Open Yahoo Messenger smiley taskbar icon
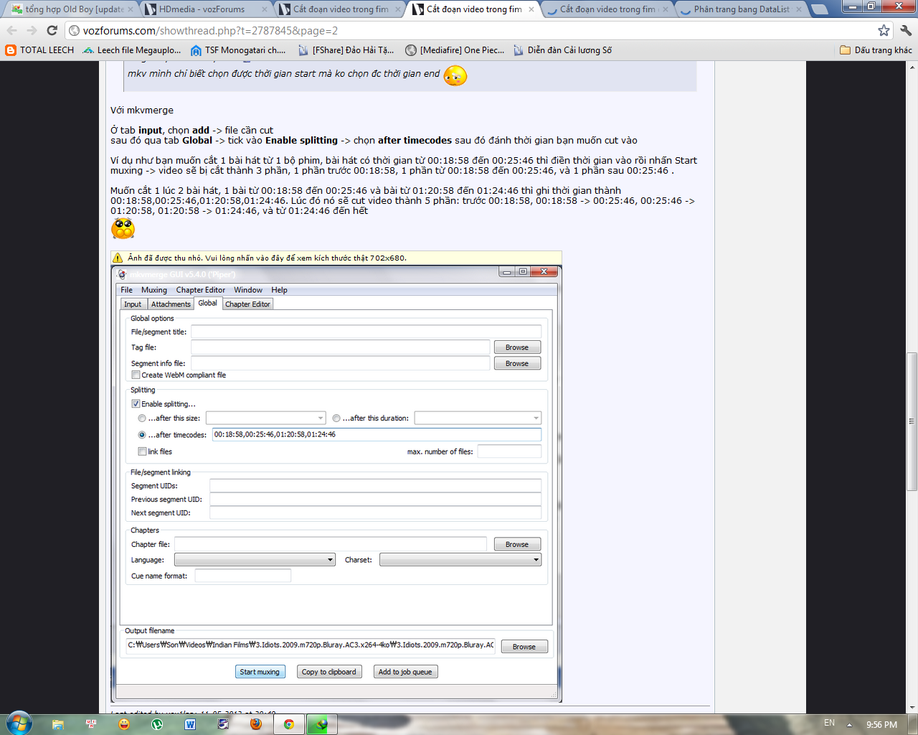The image size is (918, 735). coord(124,724)
